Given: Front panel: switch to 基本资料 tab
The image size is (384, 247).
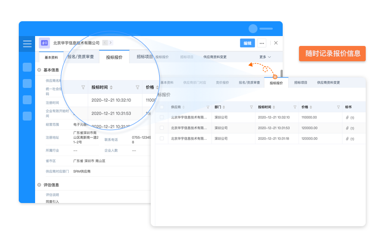Looking at the screenshot, I should click(x=167, y=82).
